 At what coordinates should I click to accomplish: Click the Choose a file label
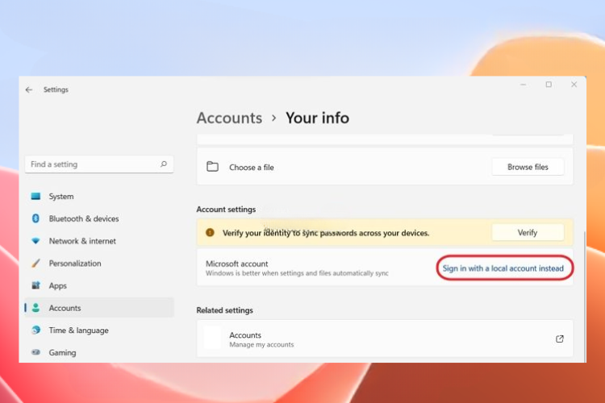(x=252, y=168)
